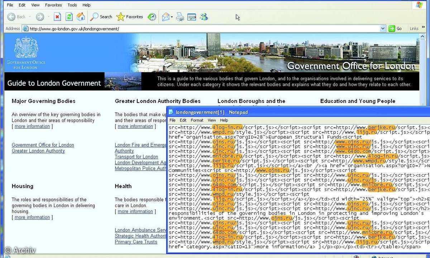Open browser Favorites menu

53,5
